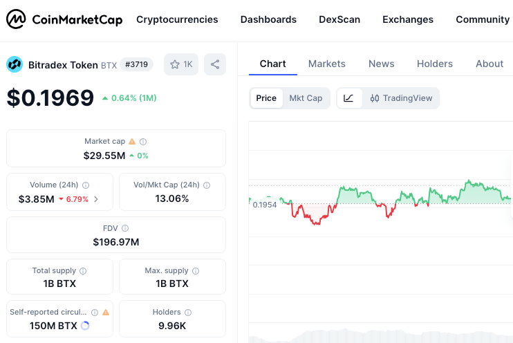The image size is (513, 343).
Task: Click the Vol/Mkt Cap (24h) info icon
Action: pyautogui.click(x=207, y=185)
